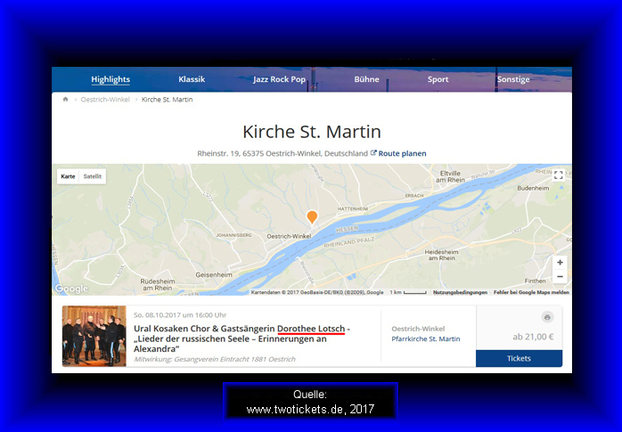Open the Sport category

(x=438, y=79)
